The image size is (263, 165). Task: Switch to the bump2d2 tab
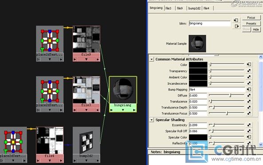pos(194,8)
